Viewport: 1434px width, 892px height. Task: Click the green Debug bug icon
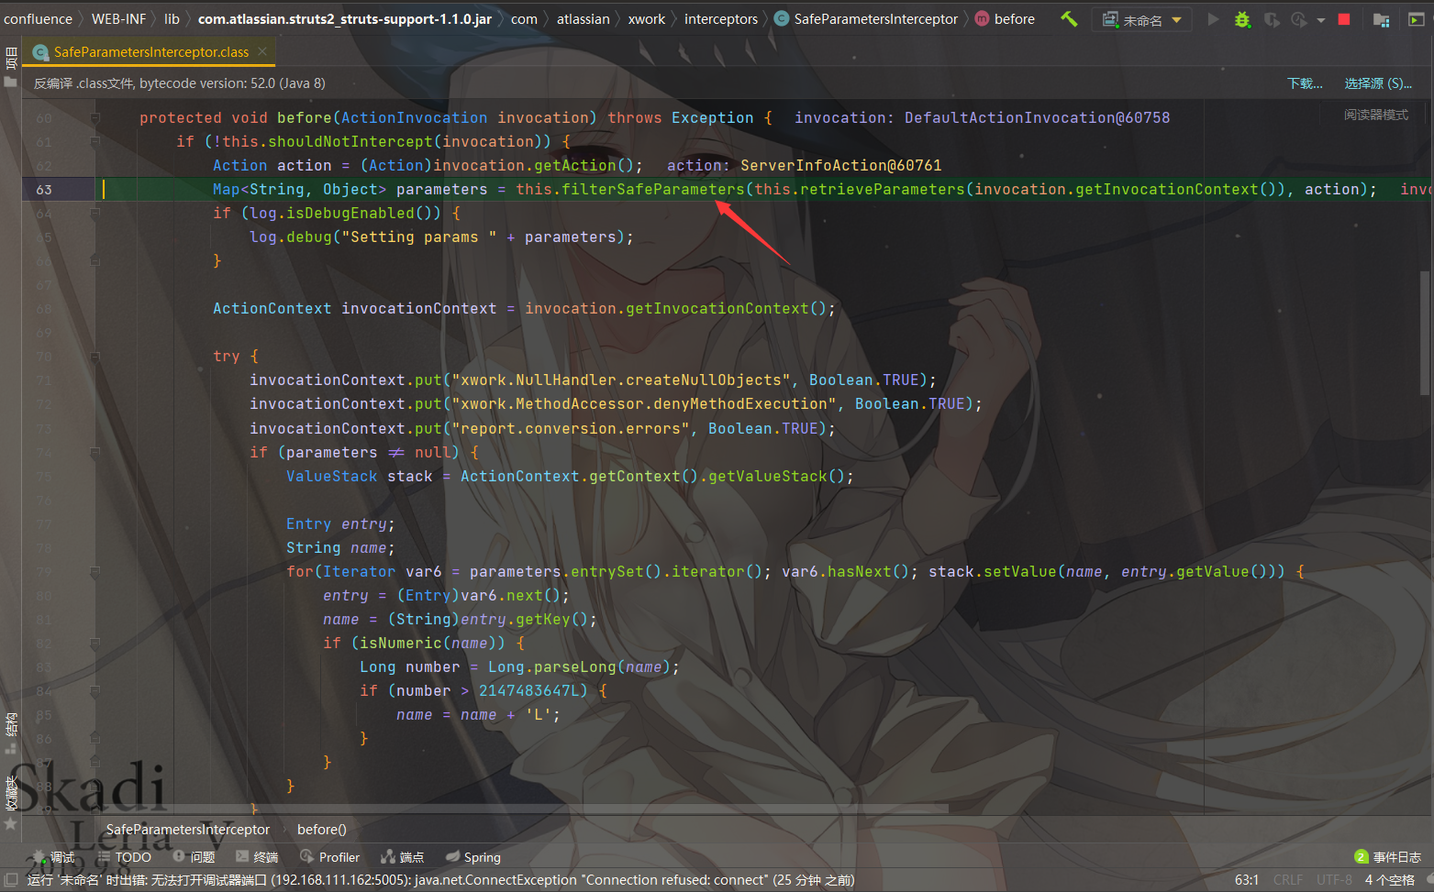pos(1242,19)
